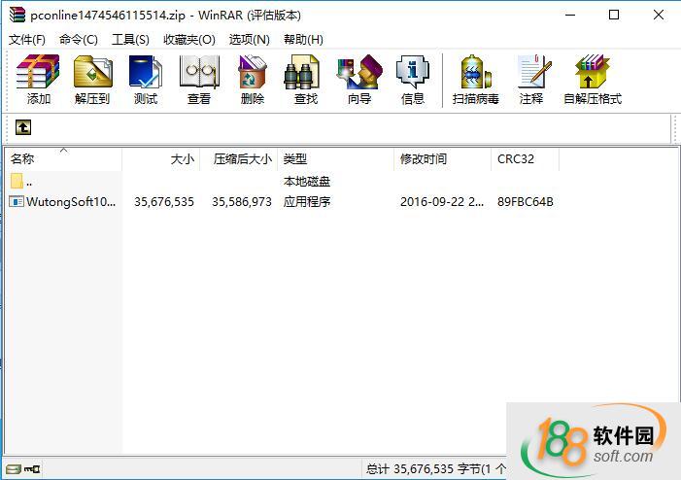Screen dimensions: 681x480
Task: Open the Favorites (收藏夹) menu
Action: [188, 39]
